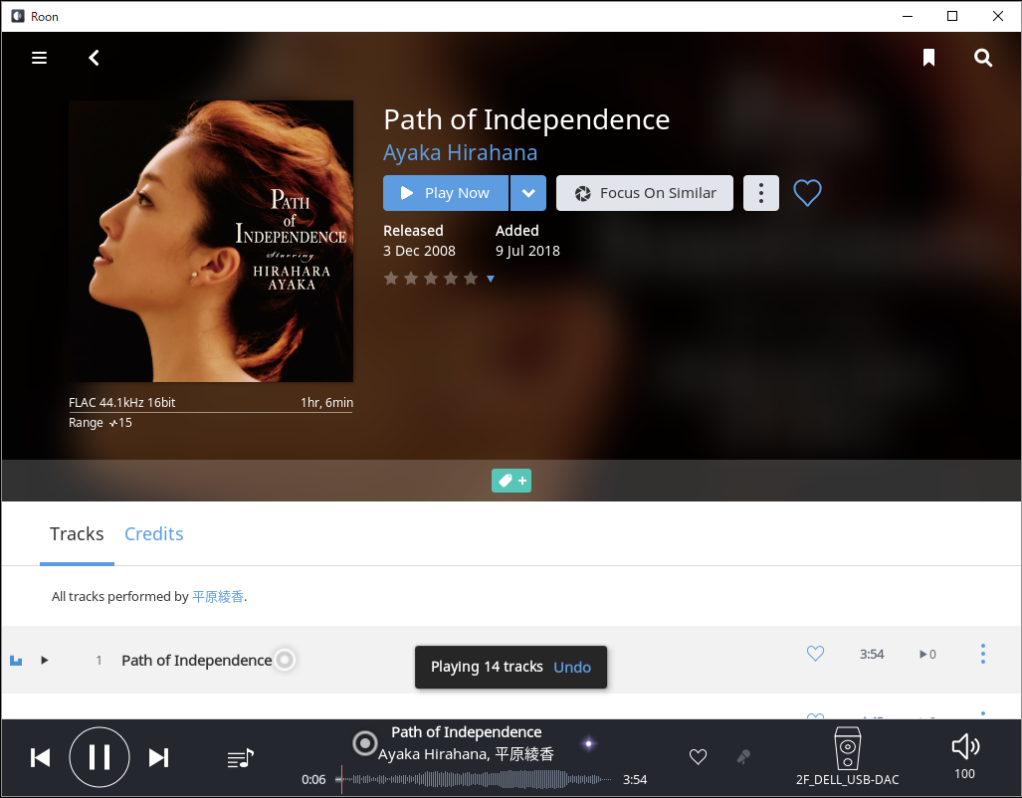Open track 1 three-dot menu
This screenshot has width=1022, height=798.
pos(983,654)
